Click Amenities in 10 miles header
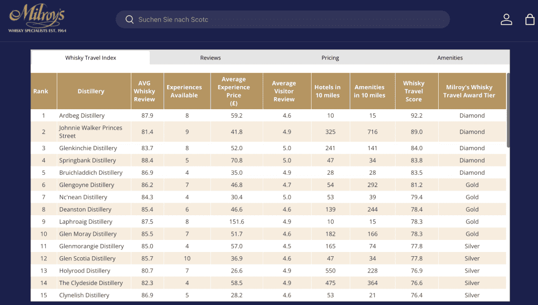 tap(373, 91)
